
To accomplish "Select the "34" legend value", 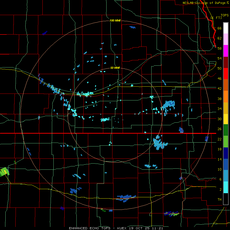I will 220,109.
